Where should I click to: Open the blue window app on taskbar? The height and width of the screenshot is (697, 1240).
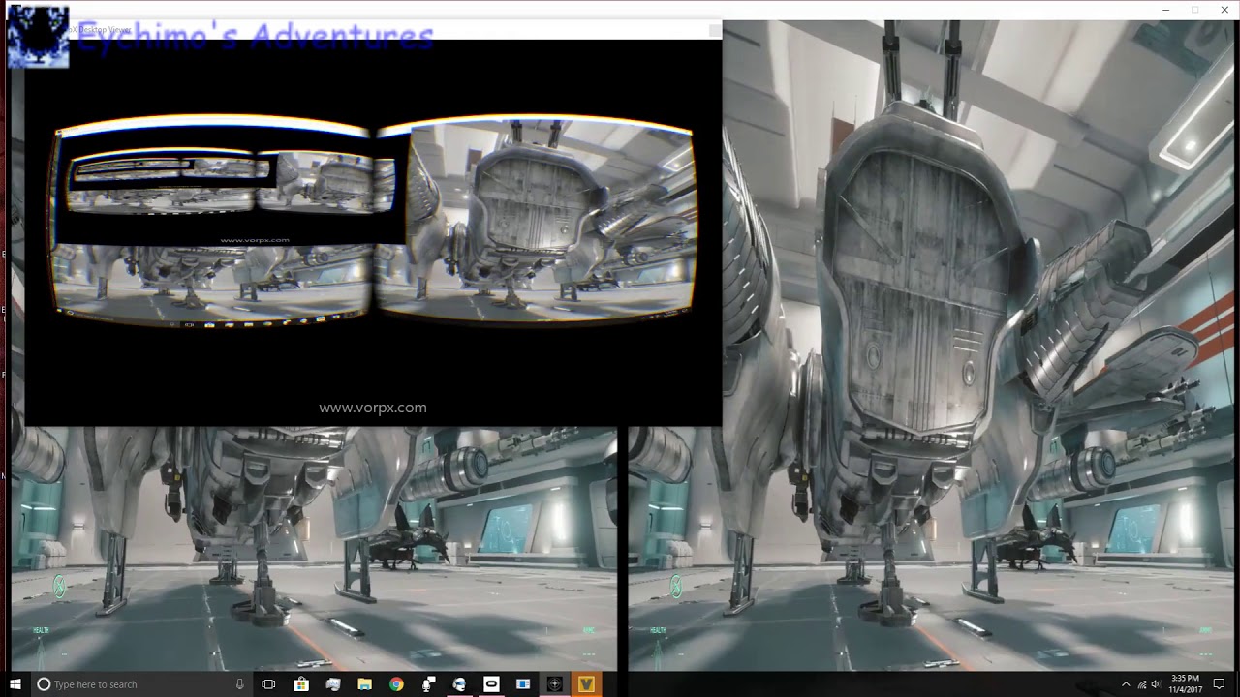523,684
